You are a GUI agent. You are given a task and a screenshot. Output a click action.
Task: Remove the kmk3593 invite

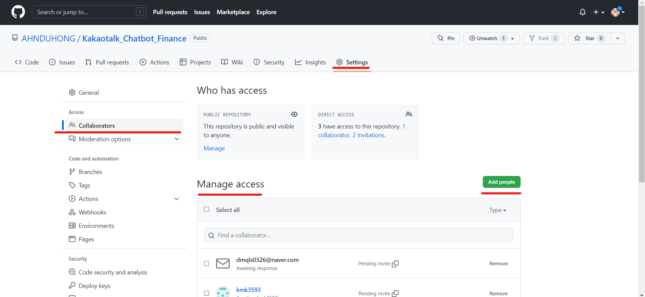[x=498, y=293]
